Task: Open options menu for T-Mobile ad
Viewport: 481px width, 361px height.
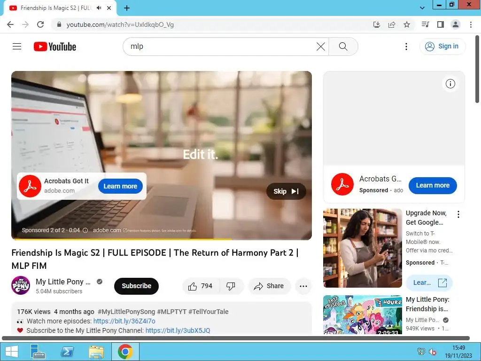Action: coord(458,214)
